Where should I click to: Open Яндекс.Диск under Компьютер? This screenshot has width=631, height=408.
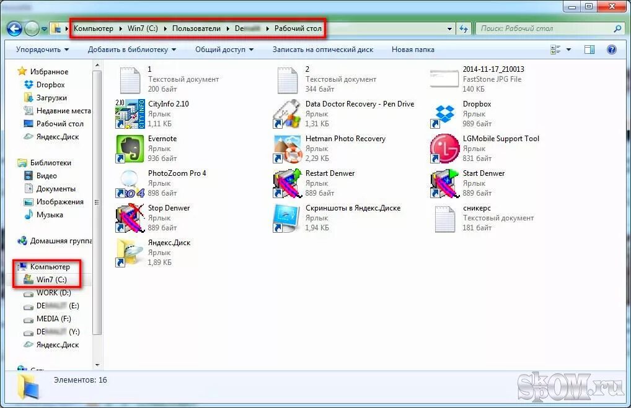click(x=58, y=345)
